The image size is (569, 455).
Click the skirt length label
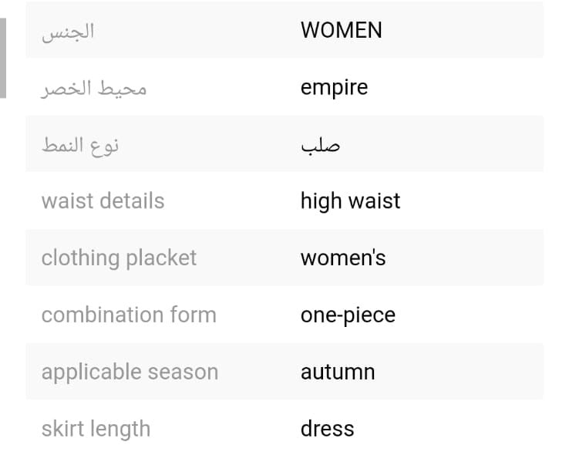pyautogui.click(x=96, y=429)
